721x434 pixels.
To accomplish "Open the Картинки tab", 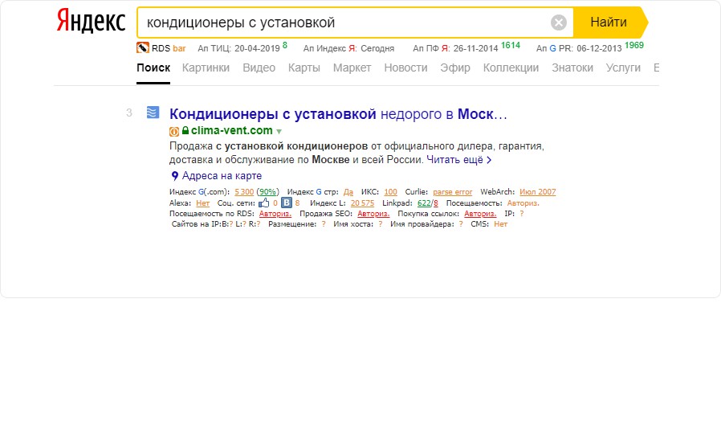I will [206, 68].
